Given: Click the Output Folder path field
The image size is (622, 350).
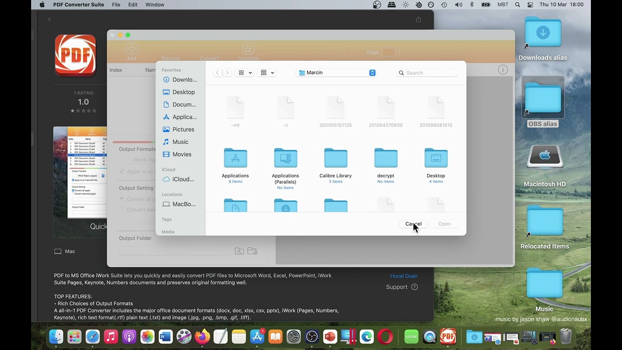Looking at the screenshot, I should point(175,251).
